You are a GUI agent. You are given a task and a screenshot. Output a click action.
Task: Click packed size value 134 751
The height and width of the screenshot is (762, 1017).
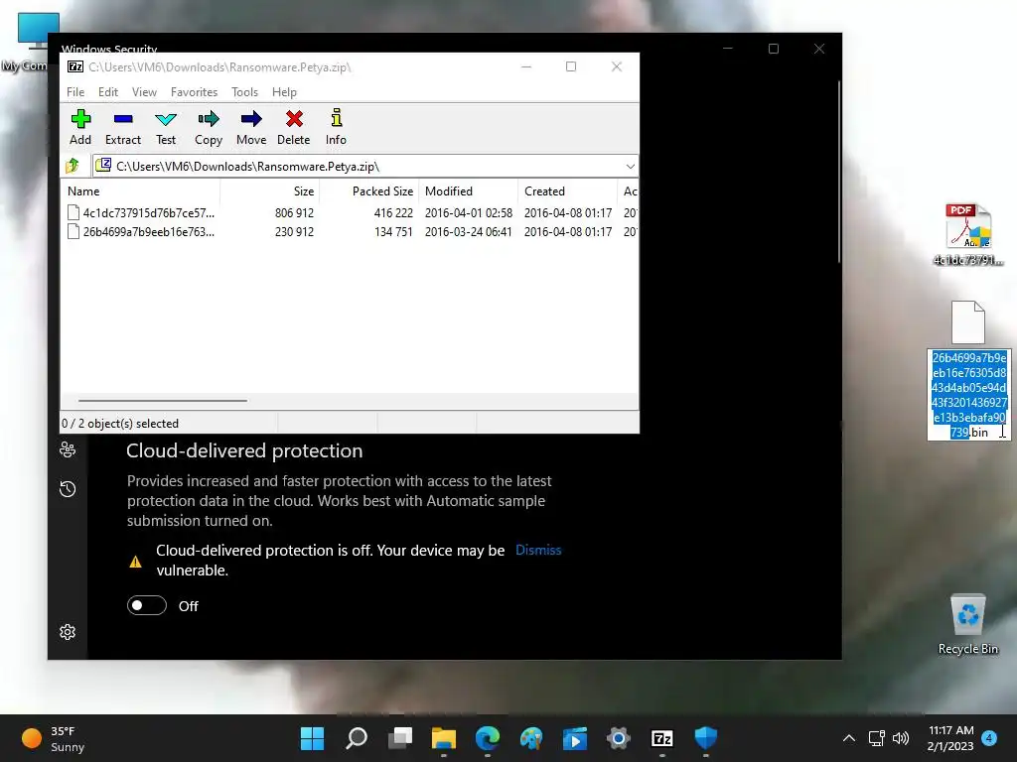(393, 231)
